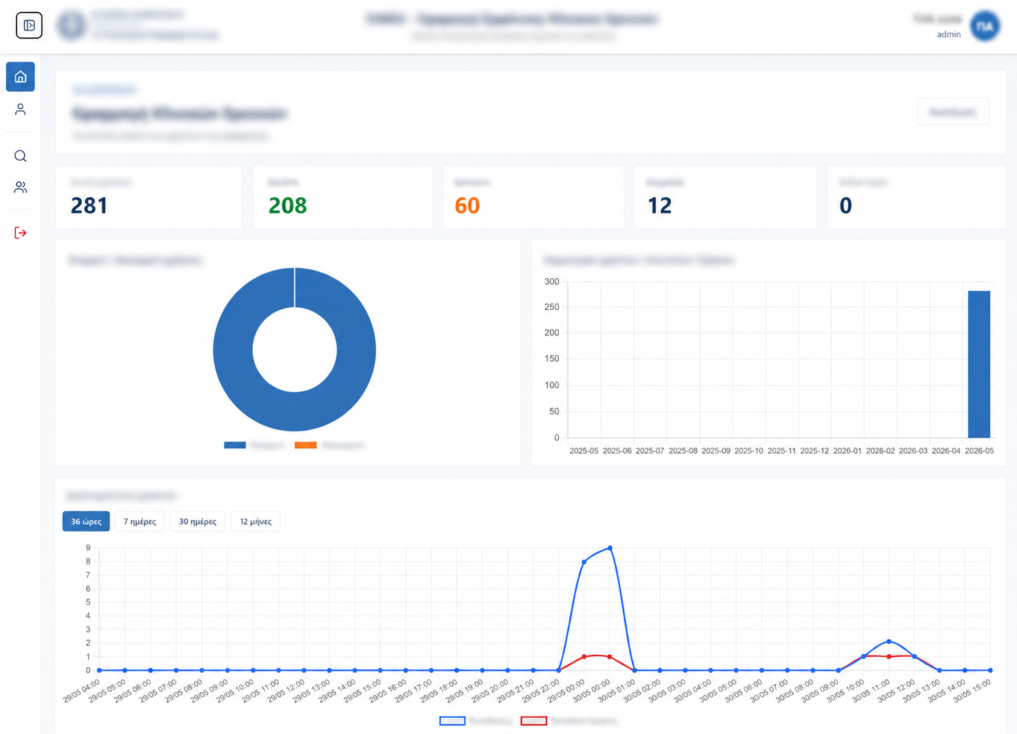Switch to the 30 ημέρες range
The width and height of the screenshot is (1017, 734).
pos(198,521)
